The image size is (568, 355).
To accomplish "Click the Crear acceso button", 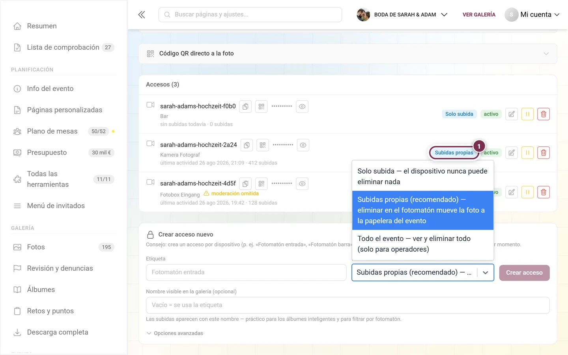I will (524, 273).
